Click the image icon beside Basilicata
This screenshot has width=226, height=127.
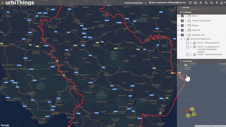[189, 35]
